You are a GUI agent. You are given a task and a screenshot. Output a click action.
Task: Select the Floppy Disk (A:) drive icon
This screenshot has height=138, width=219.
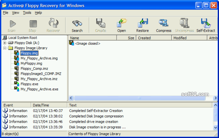point(10,43)
